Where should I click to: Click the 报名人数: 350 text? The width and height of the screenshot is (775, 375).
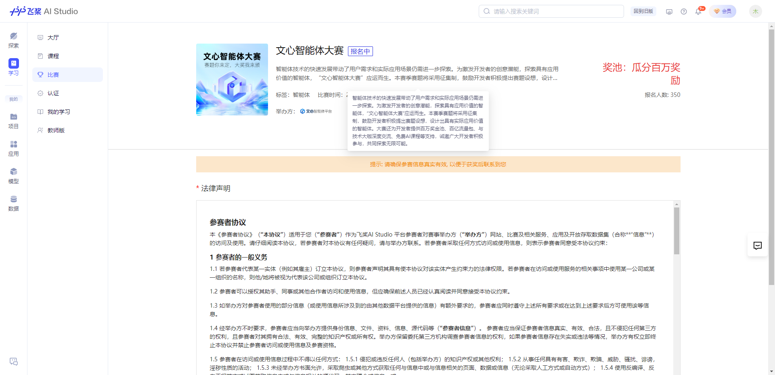662,95
